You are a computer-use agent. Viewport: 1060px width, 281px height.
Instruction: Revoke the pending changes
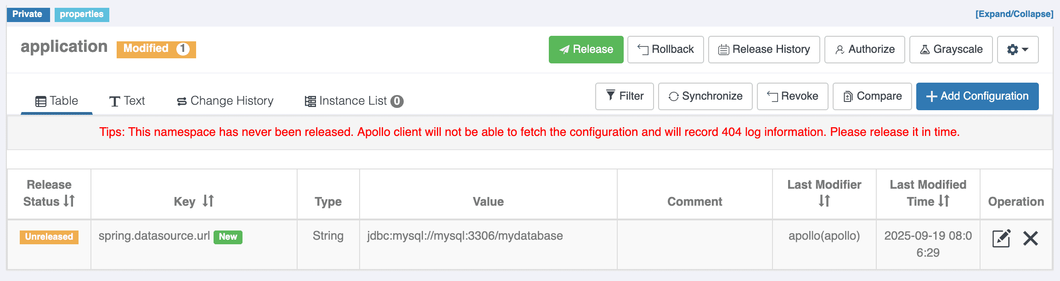pyautogui.click(x=792, y=96)
